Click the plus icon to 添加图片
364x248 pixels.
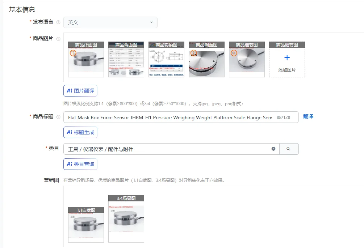pos(287,57)
